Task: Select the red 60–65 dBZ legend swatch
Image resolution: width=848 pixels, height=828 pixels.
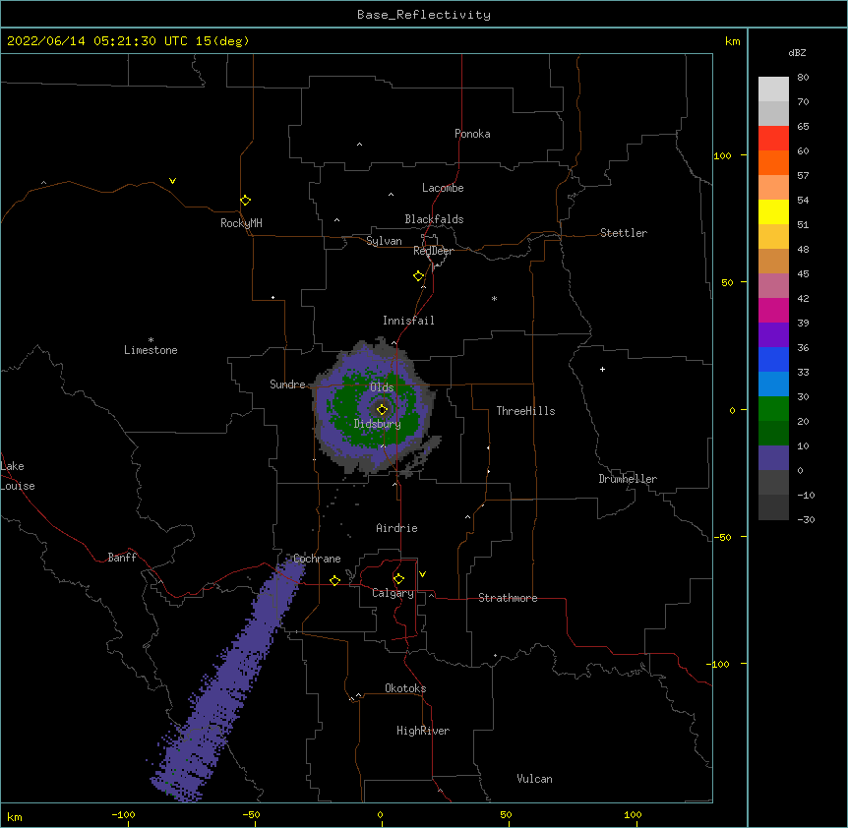Action: click(x=773, y=139)
